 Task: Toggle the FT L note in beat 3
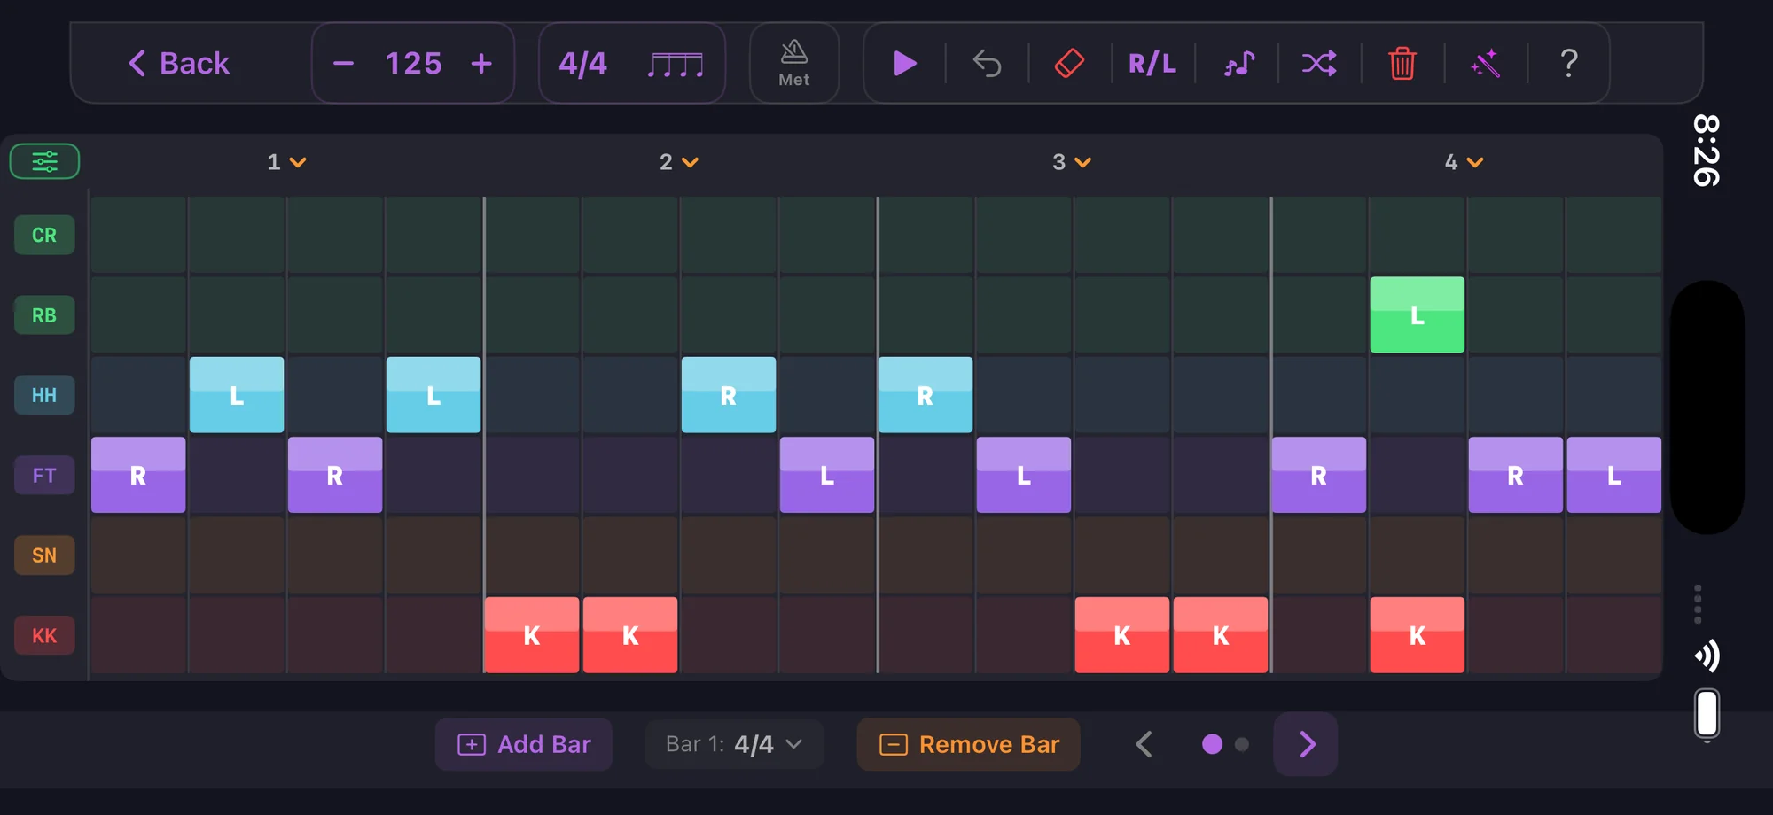[x=1024, y=475]
